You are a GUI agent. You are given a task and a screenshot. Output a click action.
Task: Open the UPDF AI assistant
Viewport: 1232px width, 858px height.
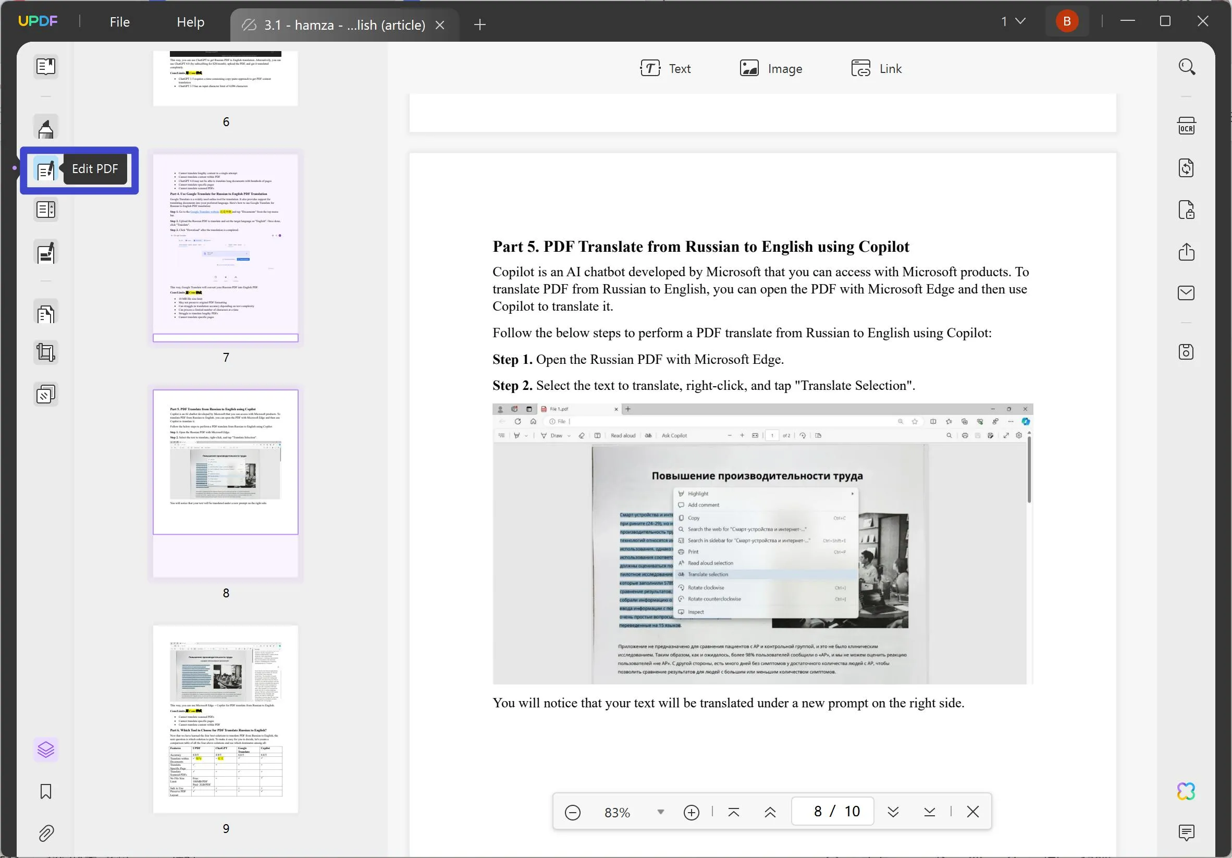pos(1186,791)
